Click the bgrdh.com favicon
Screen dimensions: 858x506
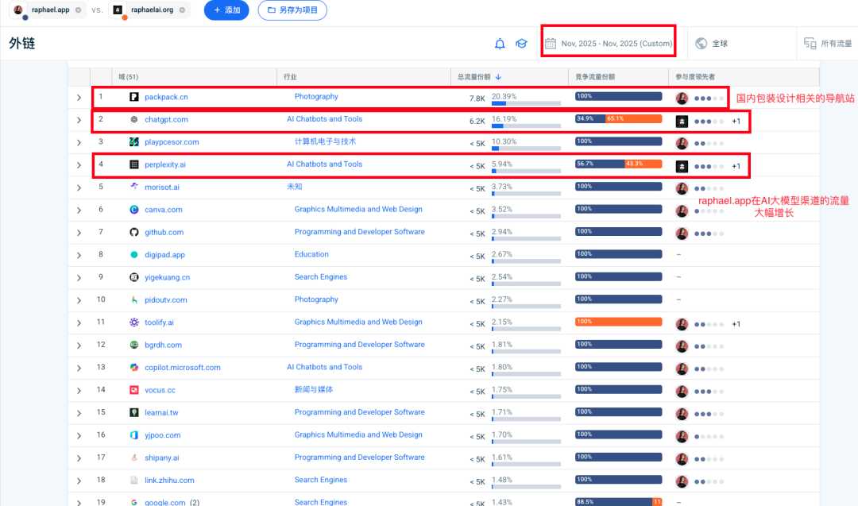click(x=134, y=345)
